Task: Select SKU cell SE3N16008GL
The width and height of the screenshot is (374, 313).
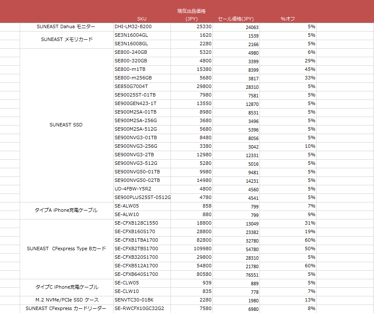Action: point(142,44)
